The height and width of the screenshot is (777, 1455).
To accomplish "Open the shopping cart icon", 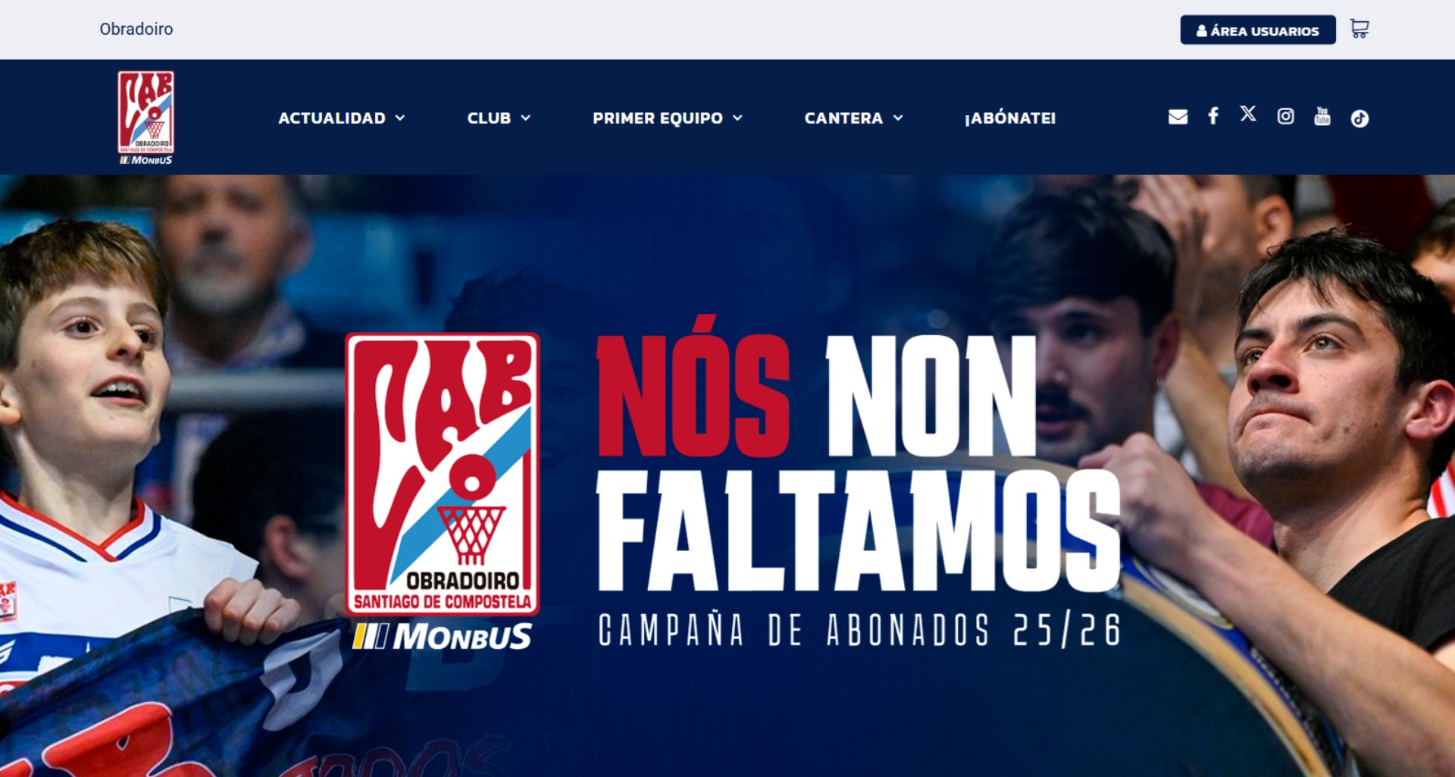I will (1360, 29).
